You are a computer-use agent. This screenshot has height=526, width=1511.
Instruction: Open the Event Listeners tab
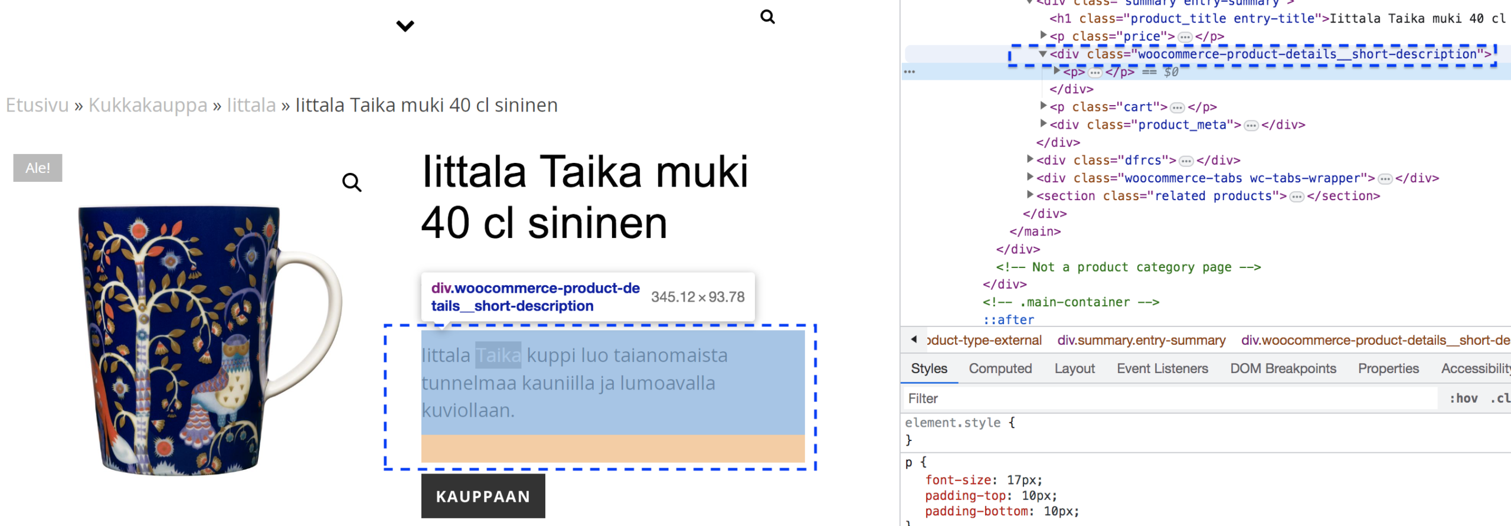pos(1162,368)
